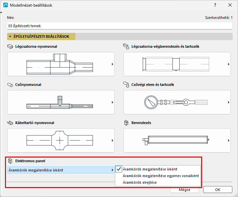Open Csővégi elem display options arrow
The height and width of the screenshot is (197, 238).
(x=229, y=102)
